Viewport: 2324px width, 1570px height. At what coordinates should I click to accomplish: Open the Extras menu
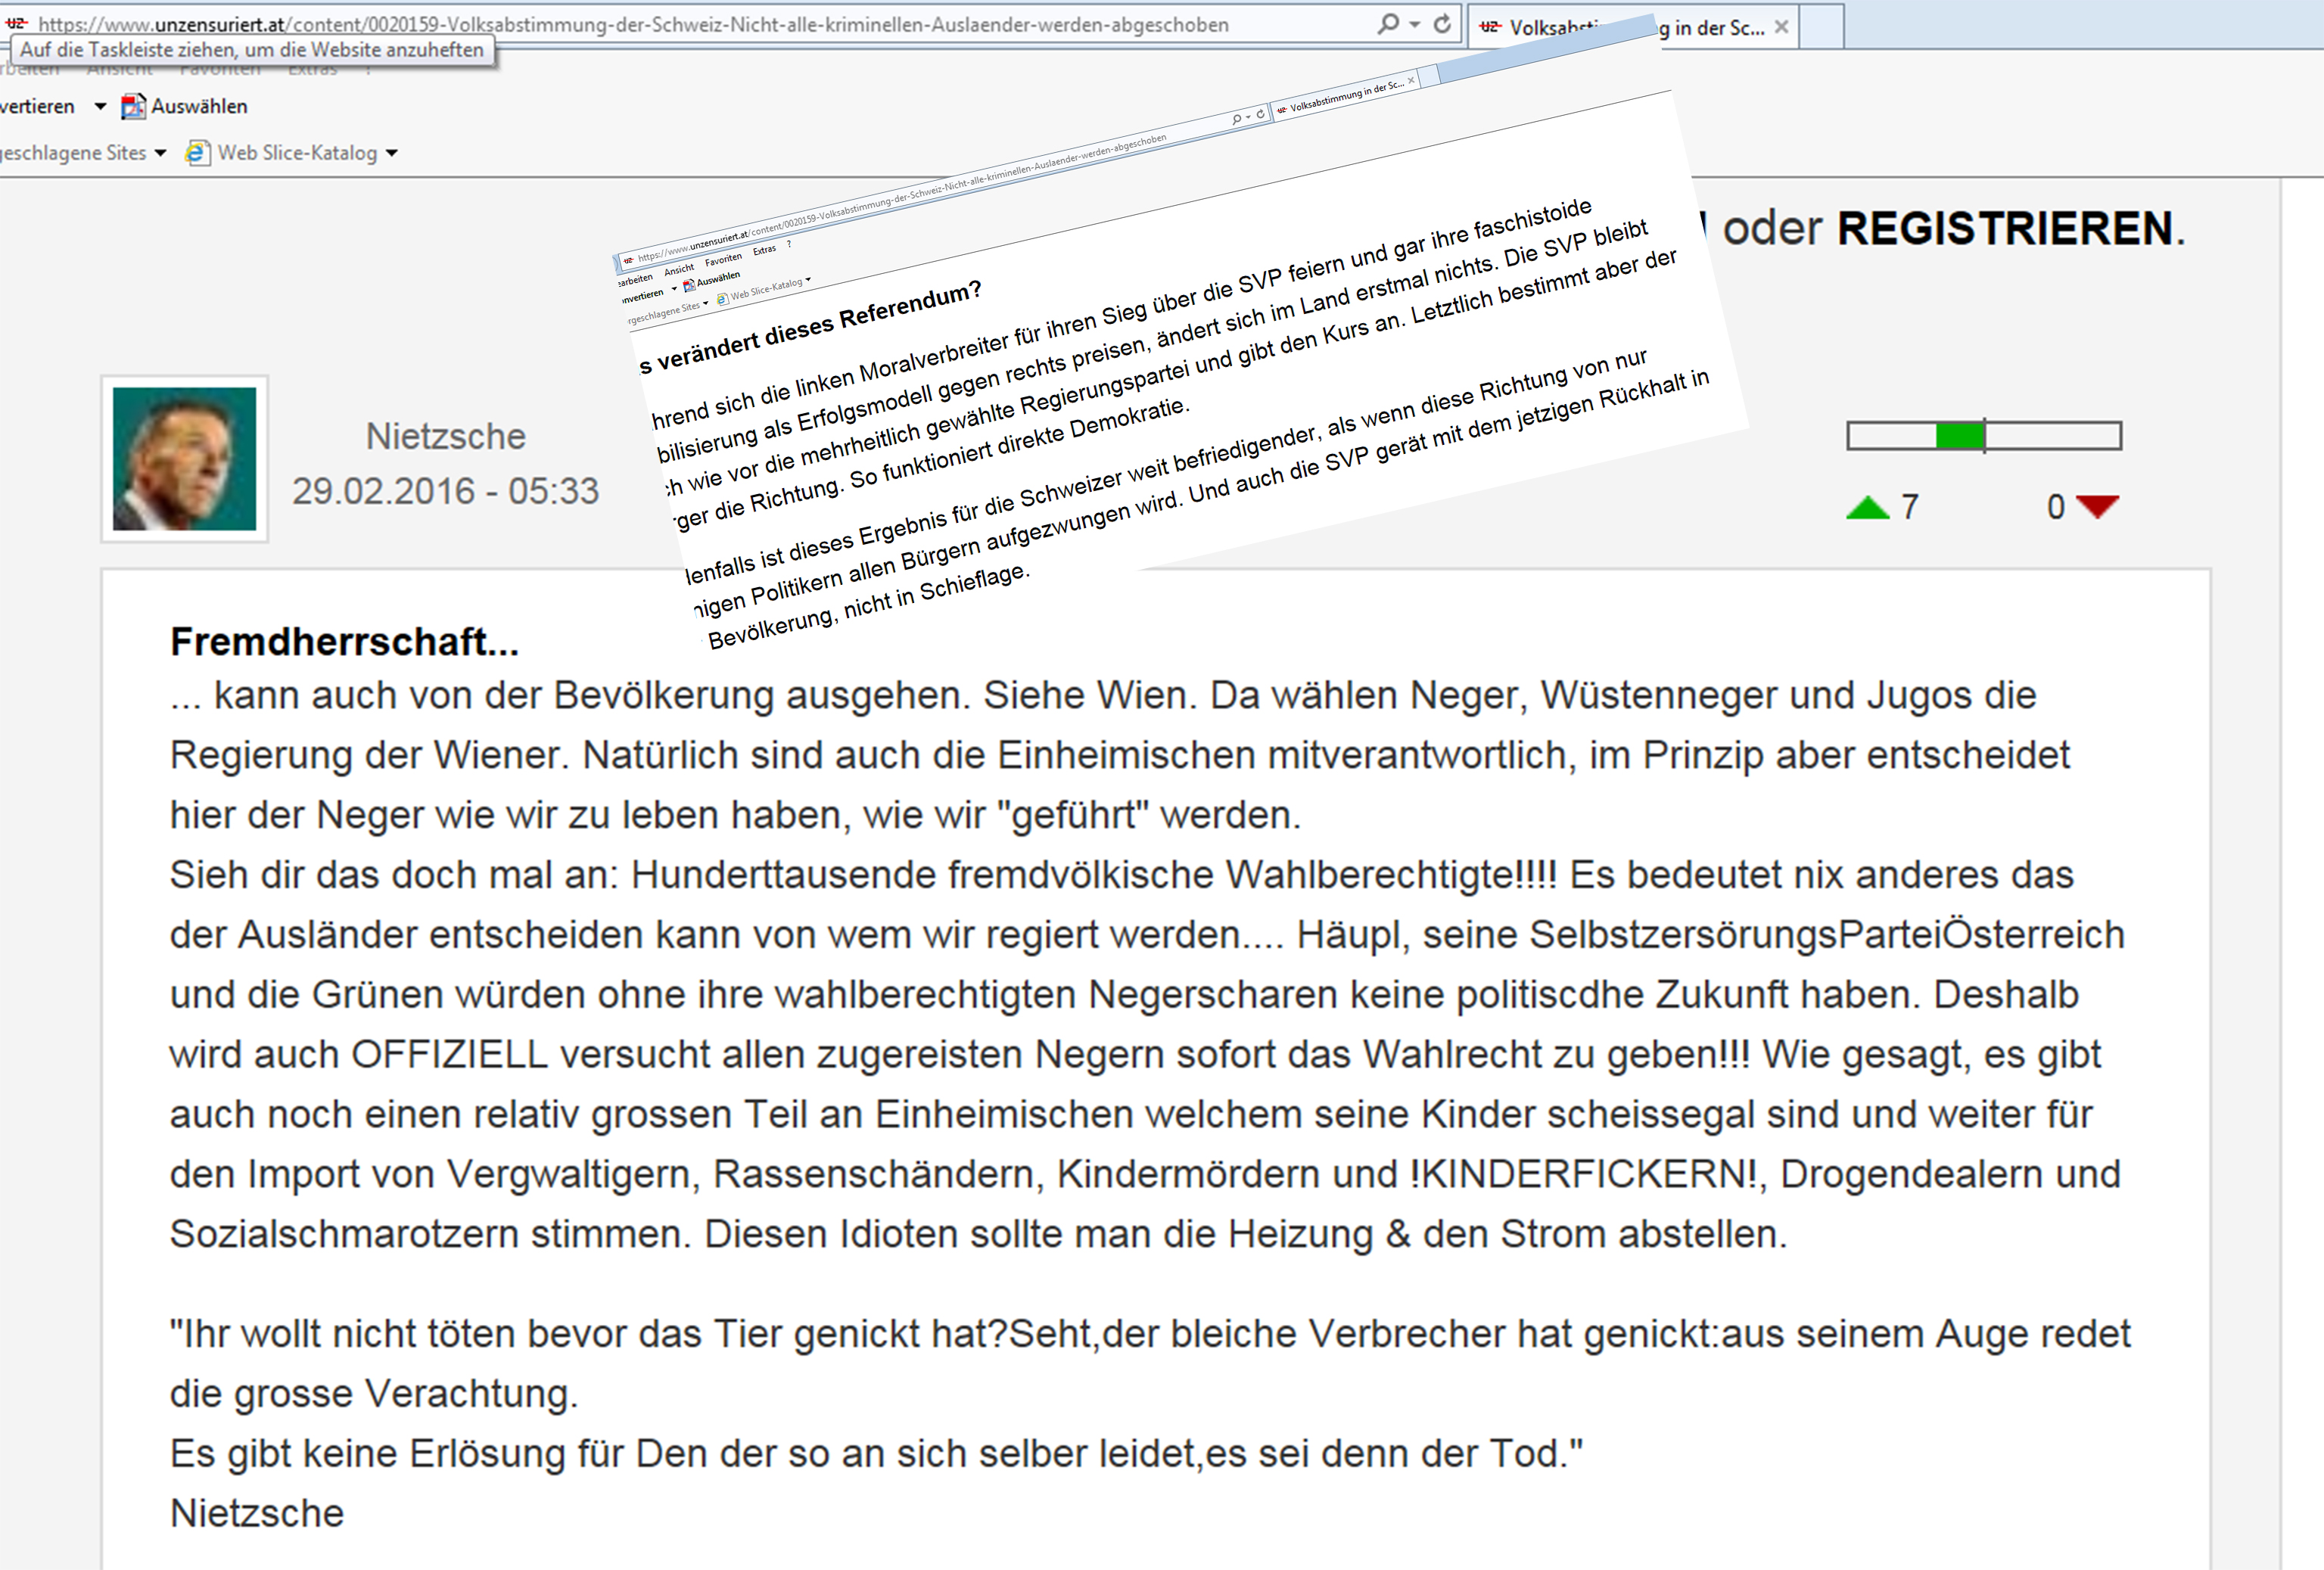tap(312, 70)
